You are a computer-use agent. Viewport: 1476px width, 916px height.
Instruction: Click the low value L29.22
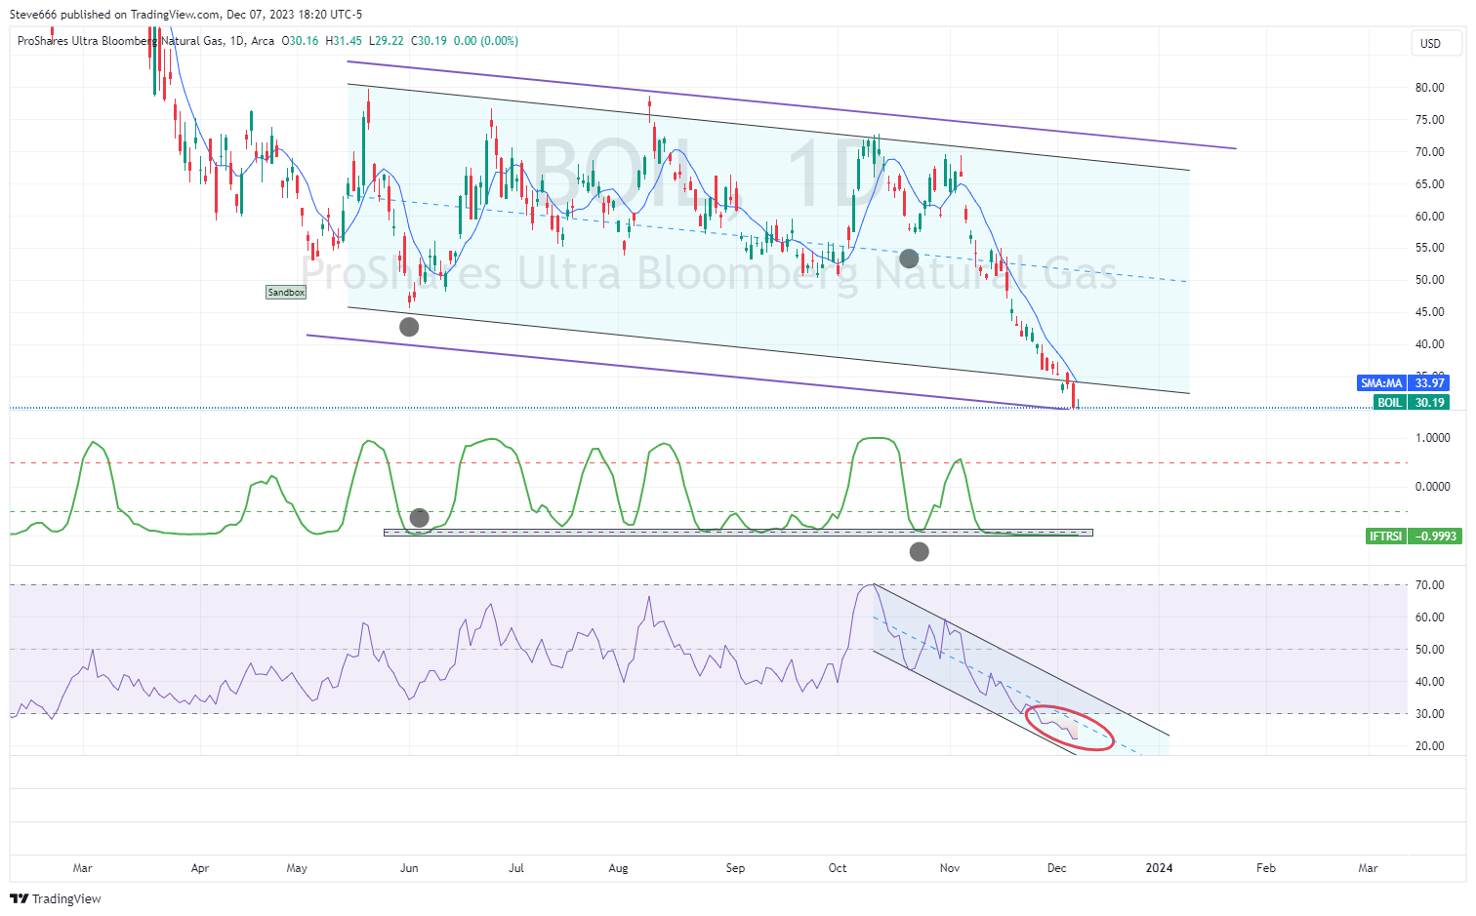[x=387, y=41]
